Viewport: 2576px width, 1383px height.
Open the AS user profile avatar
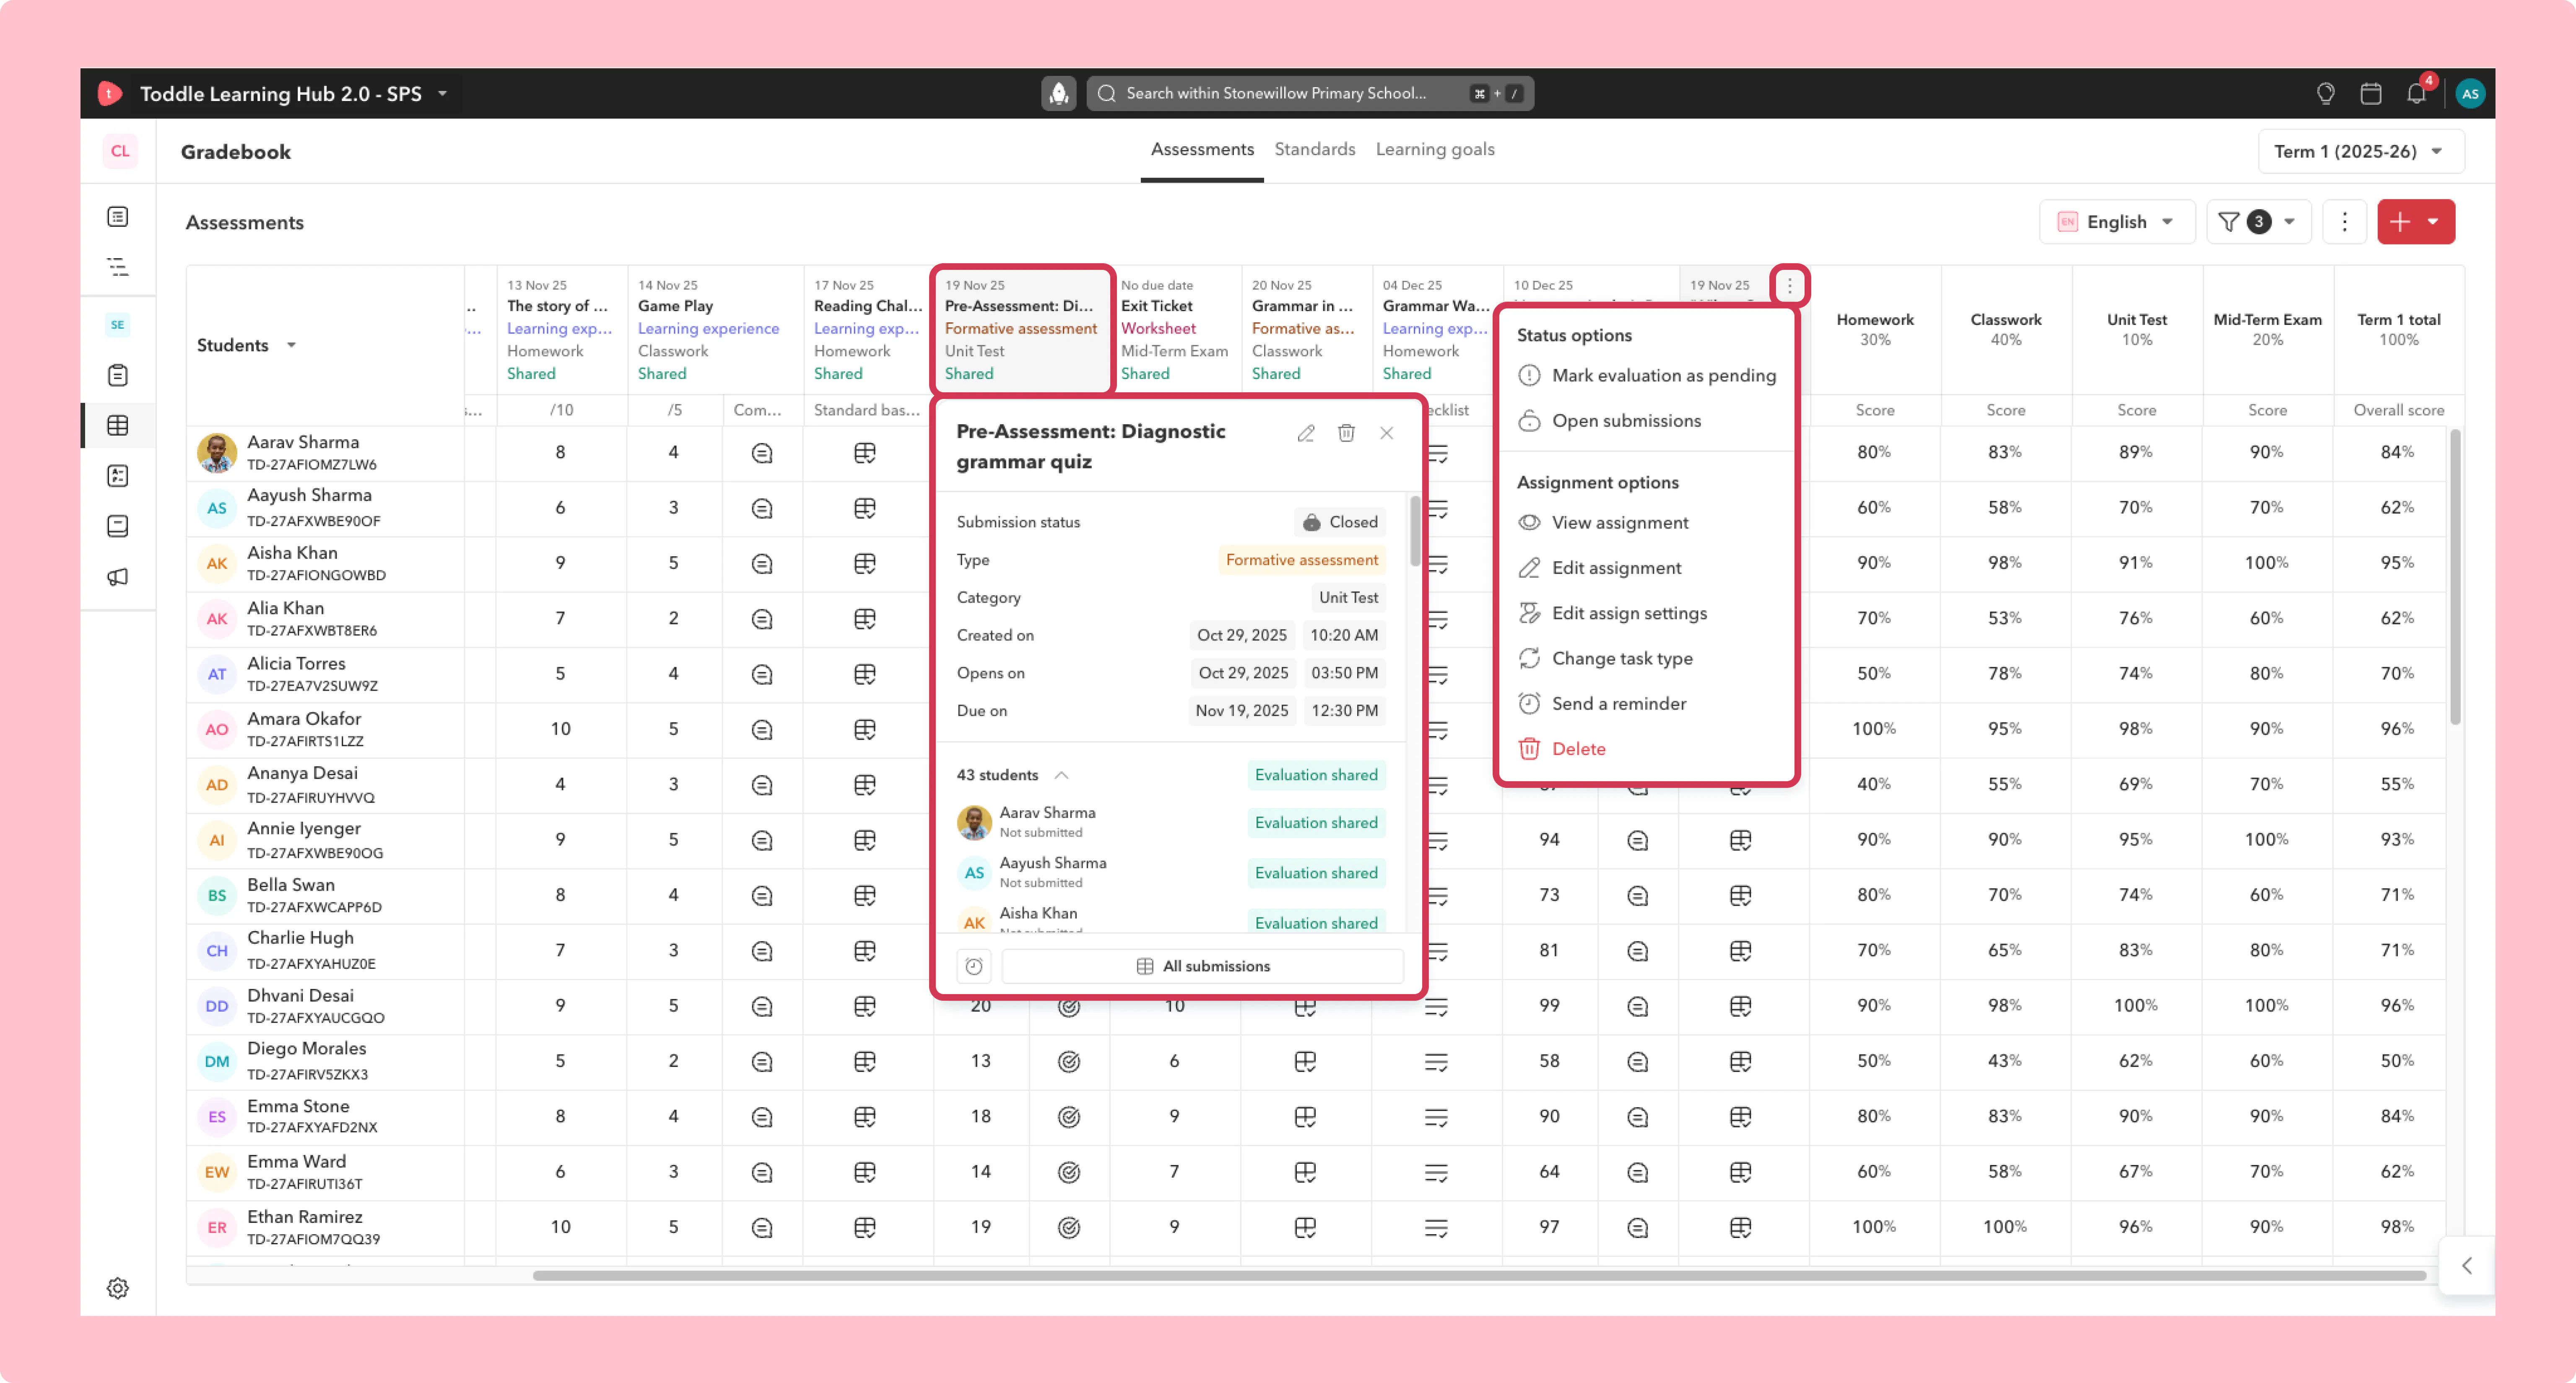click(x=2470, y=93)
